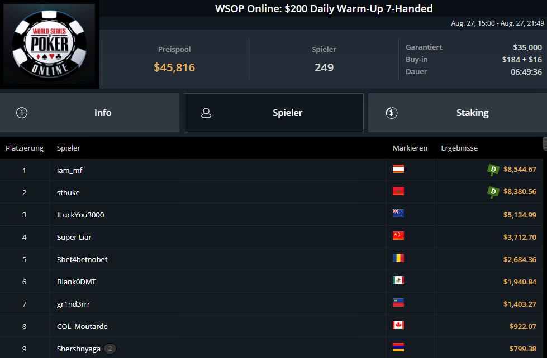Screen dimensions: 547x358
Task: Click the New Zealand flag for ILuckYou3000
Action: pyautogui.click(x=398, y=214)
